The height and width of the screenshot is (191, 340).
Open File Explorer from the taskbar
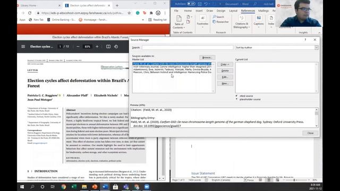tap(84, 187)
